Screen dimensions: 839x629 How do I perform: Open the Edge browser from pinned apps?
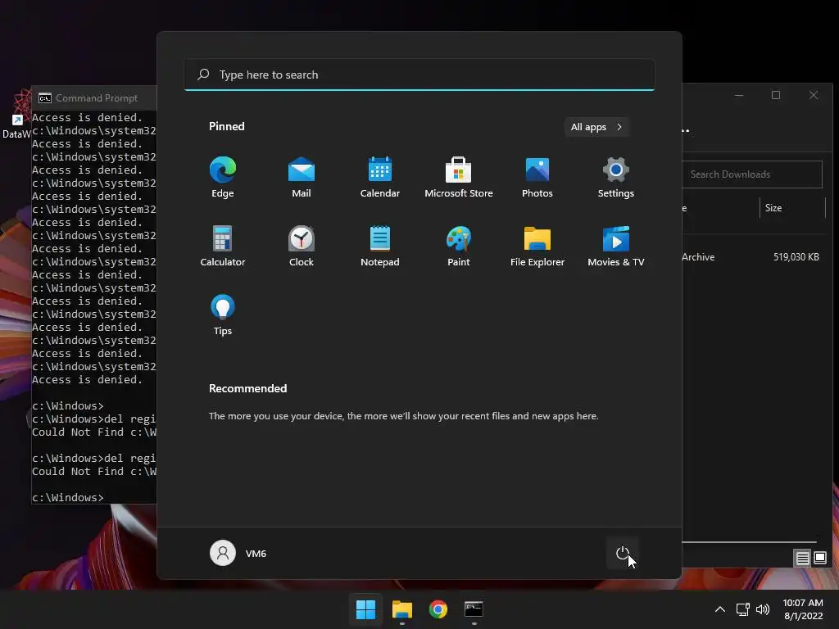(x=223, y=177)
